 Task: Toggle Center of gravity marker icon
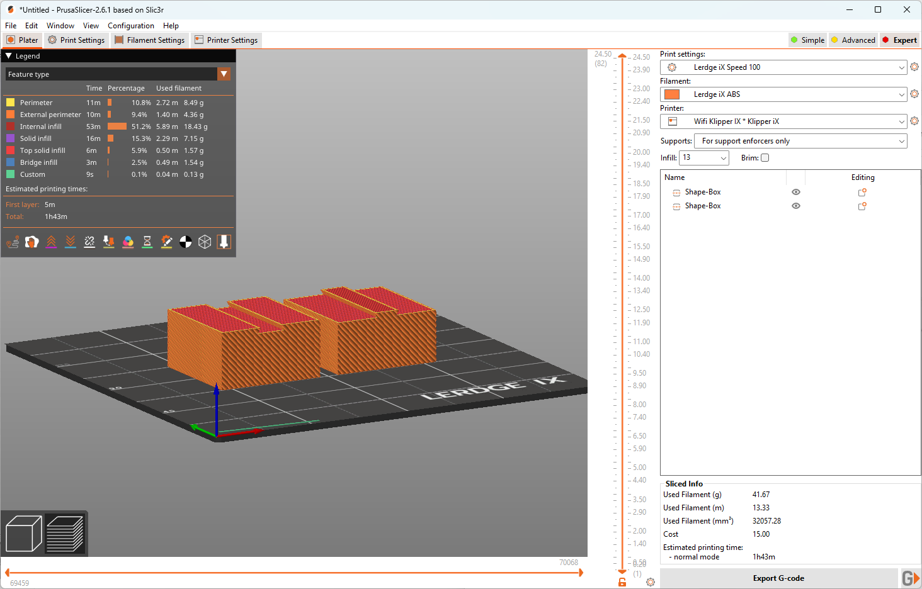[186, 242]
